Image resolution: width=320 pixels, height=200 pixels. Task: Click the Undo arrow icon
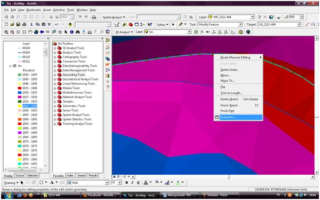coord(57,24)
